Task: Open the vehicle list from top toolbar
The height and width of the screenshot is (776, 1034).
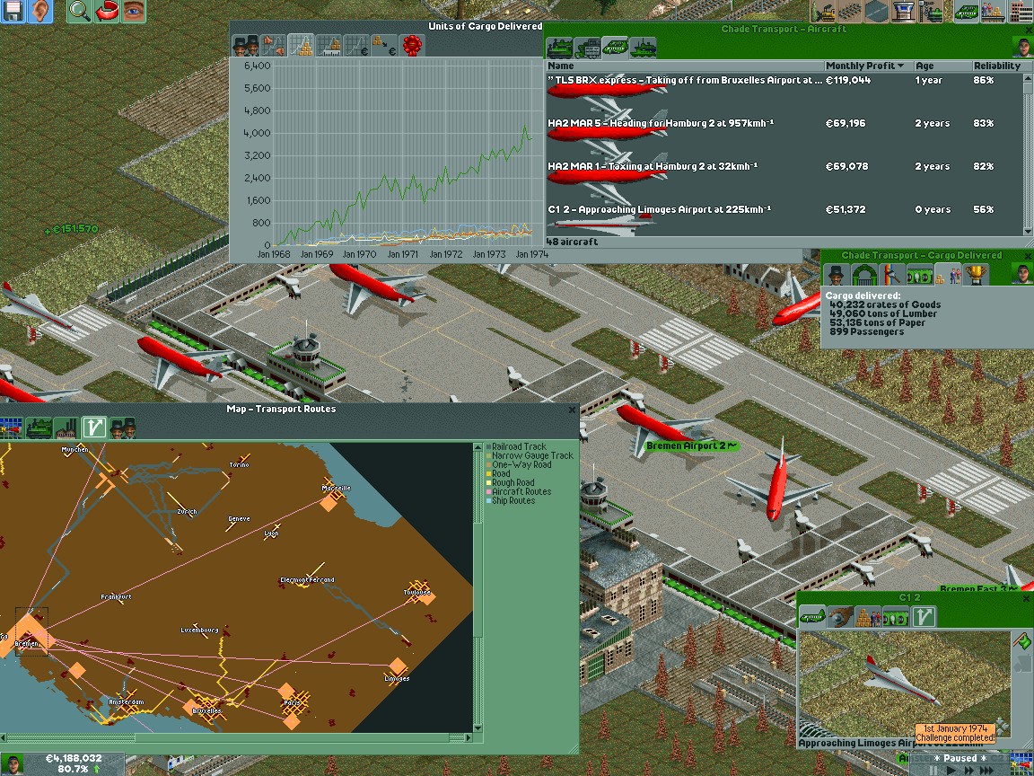Action: pos(967,11)
